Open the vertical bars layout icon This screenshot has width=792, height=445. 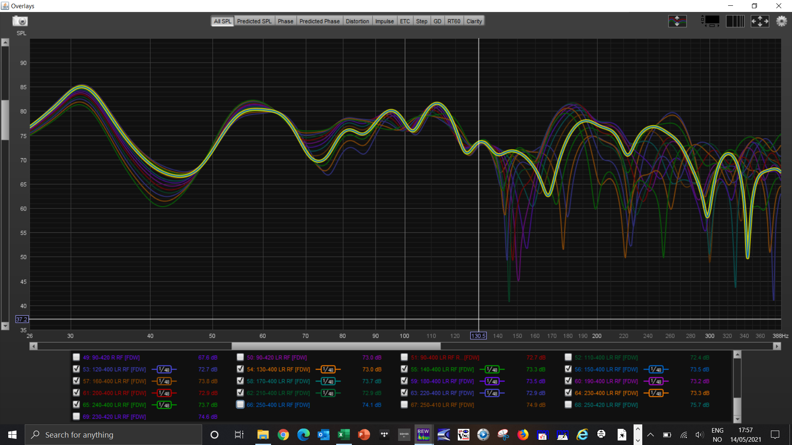point(735,21)
